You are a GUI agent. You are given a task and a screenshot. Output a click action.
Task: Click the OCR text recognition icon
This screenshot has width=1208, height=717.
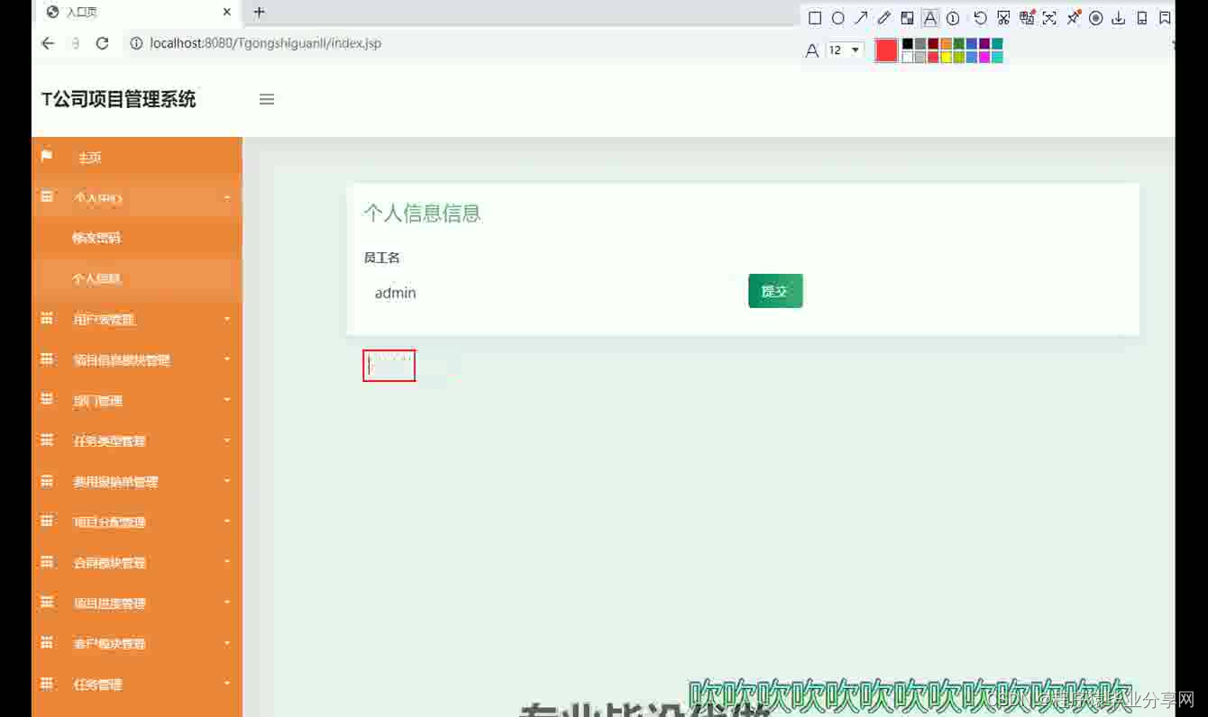click(x=1049, y=18)
